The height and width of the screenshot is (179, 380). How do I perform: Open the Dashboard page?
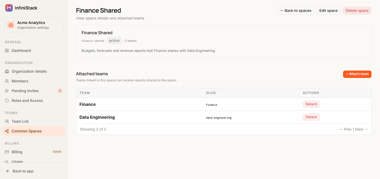click(x=34, y=51)
